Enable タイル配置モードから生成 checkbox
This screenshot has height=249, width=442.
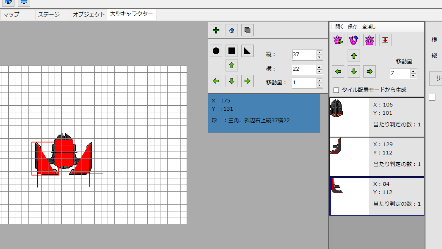[336, 90]
